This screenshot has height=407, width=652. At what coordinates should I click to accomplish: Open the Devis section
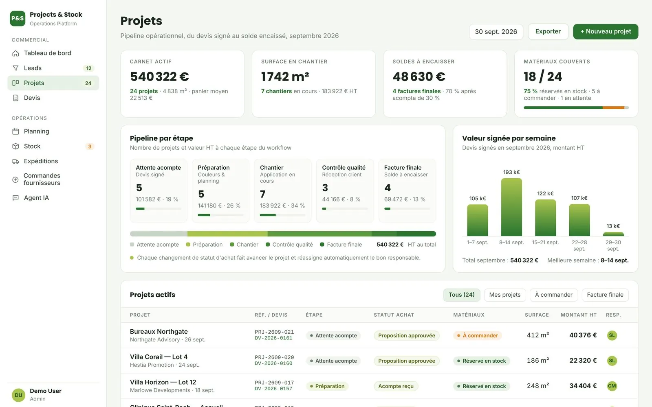click(x=53, y=98)
